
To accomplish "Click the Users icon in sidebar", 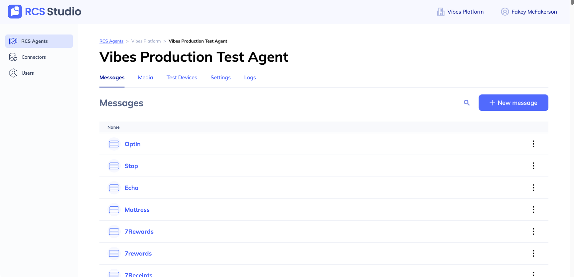I will 13,73.
